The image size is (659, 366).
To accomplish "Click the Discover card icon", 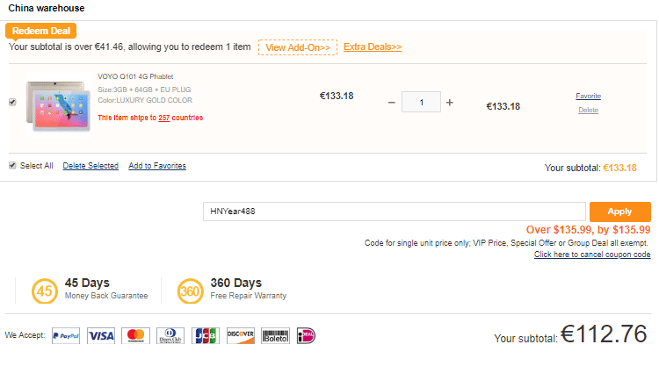I will click(x=241, y=336).
